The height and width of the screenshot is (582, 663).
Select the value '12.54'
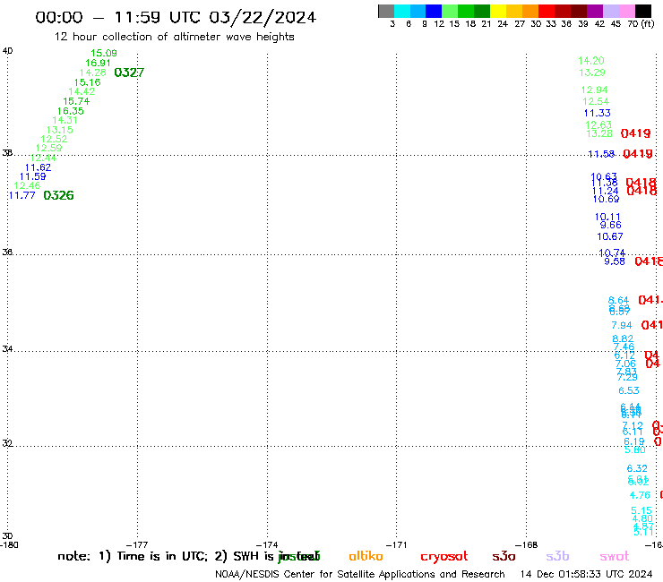[596, 102]
